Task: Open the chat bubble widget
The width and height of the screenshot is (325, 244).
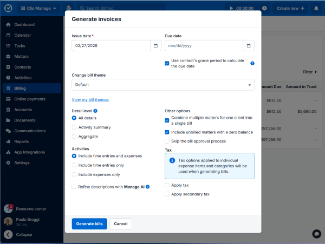Action: [x=316, y=234]
